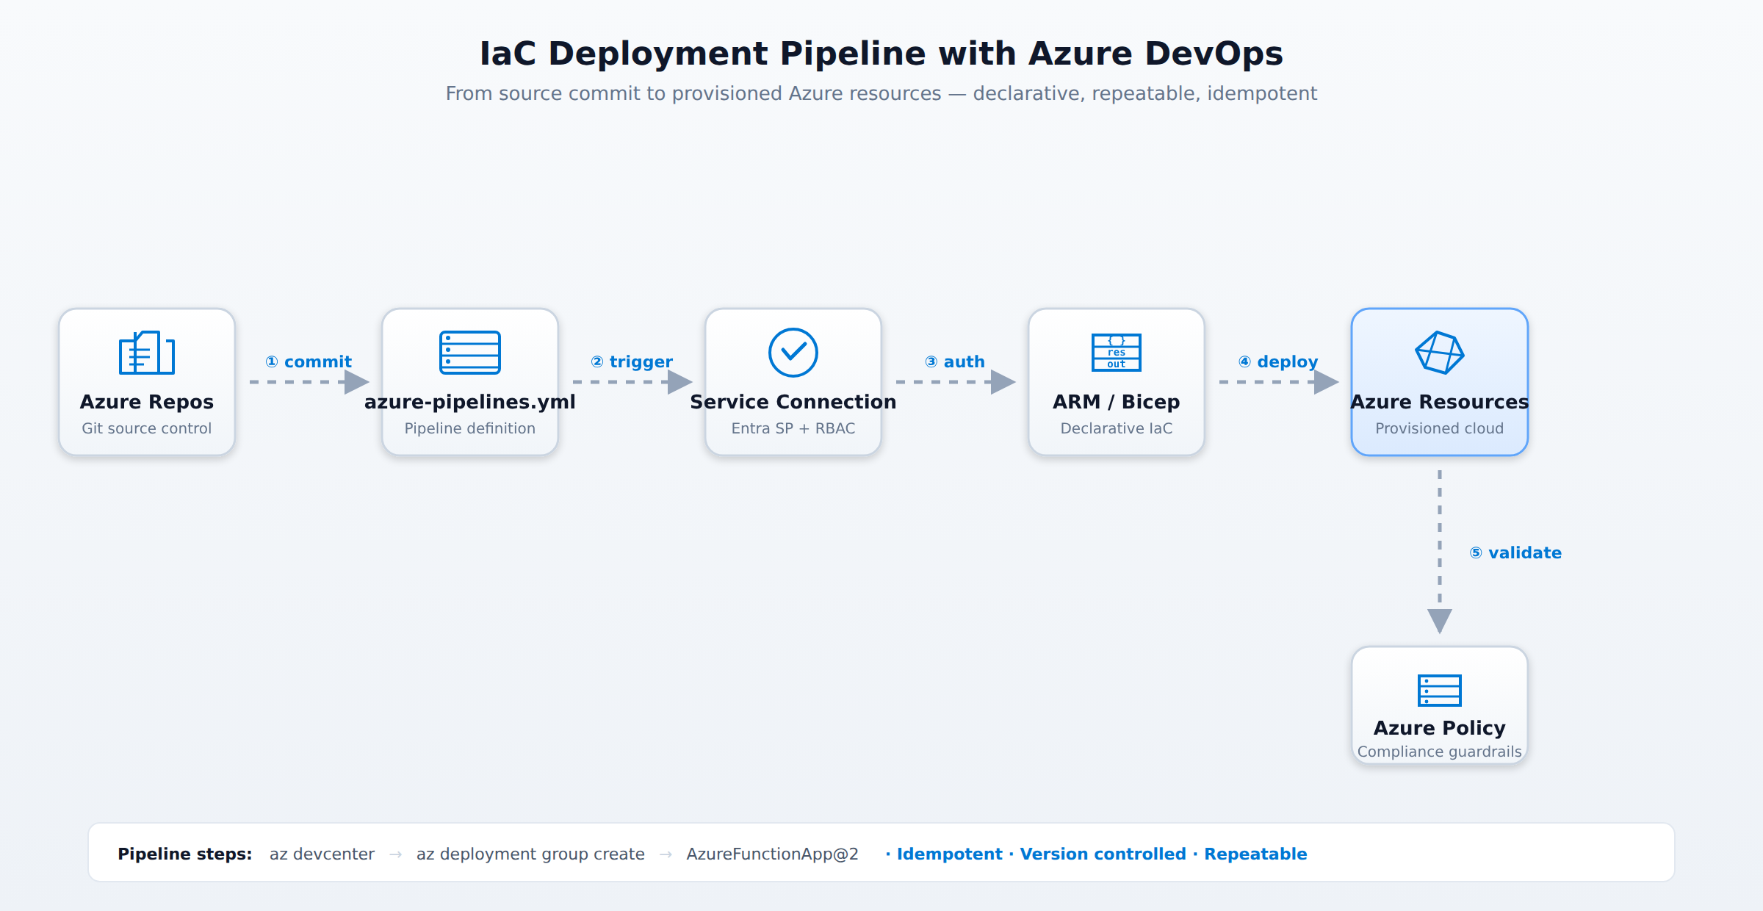The width and height of the screenshot is (1763, 911).
Task: Click the ARM / Bicep template icon
Action: 1117,353
